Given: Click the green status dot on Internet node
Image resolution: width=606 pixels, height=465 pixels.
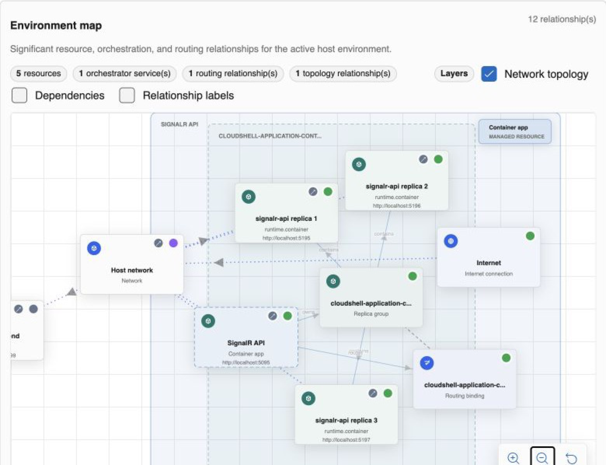Looking at the screenshot, I should pyautogui.click(x=530, y=236).
